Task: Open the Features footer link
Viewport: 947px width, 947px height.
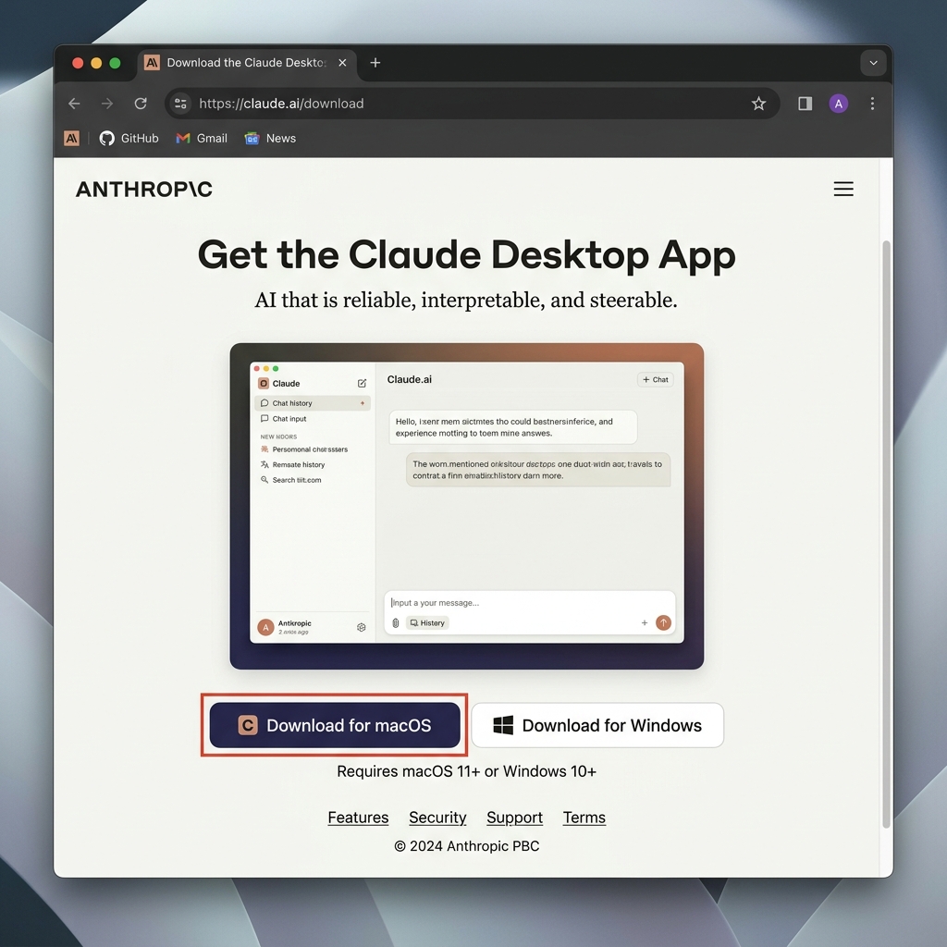Action: tap(358, 818)
